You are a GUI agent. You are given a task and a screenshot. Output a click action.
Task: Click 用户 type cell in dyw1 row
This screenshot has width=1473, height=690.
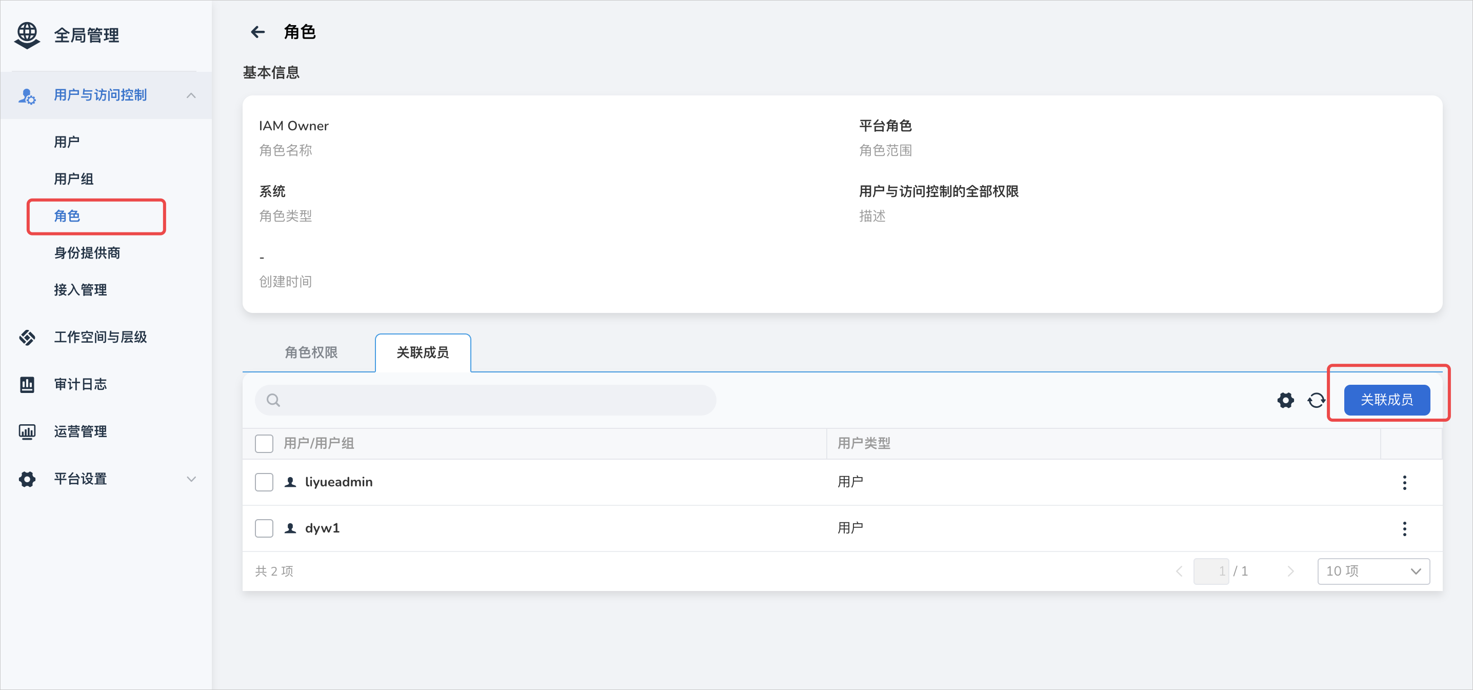(850, 528)
